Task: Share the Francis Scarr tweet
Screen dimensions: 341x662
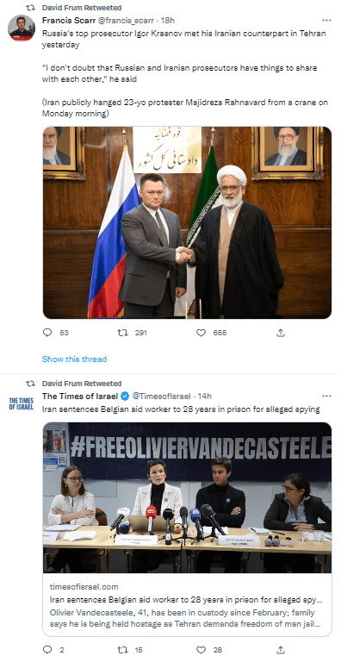Action: pyautogui.click(x=280, y=333)
